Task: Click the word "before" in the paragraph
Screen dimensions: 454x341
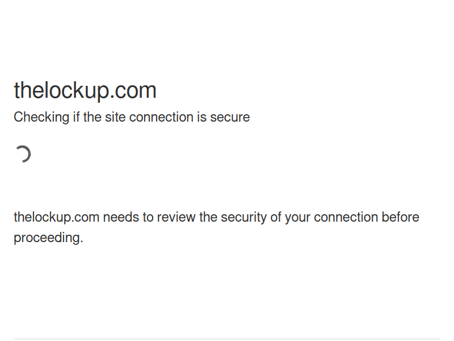Action: [400, 218]
